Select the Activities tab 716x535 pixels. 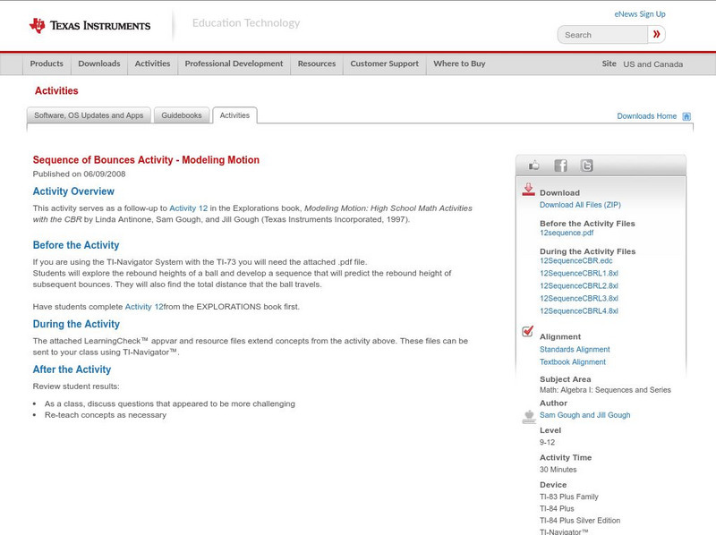(234, 115)
